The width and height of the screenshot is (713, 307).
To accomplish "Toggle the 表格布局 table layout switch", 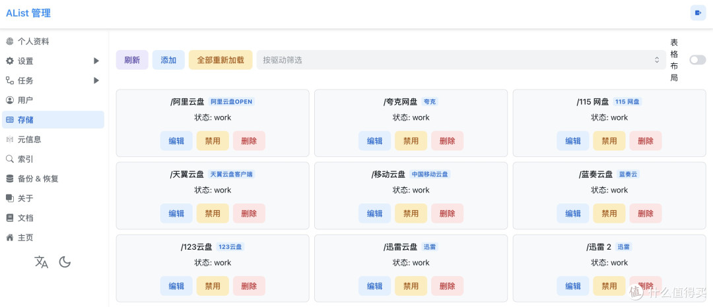I will pos(698,60).
